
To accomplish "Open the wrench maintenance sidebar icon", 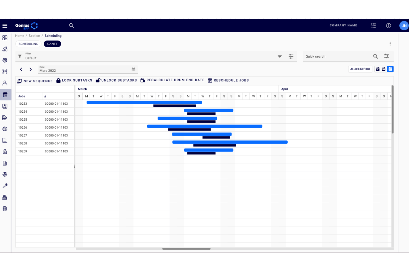I will (5, 186).
